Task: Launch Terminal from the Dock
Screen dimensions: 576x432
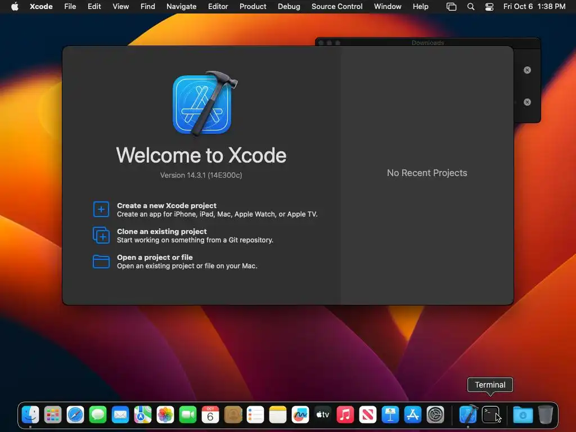Action: (x=490, y=415)
